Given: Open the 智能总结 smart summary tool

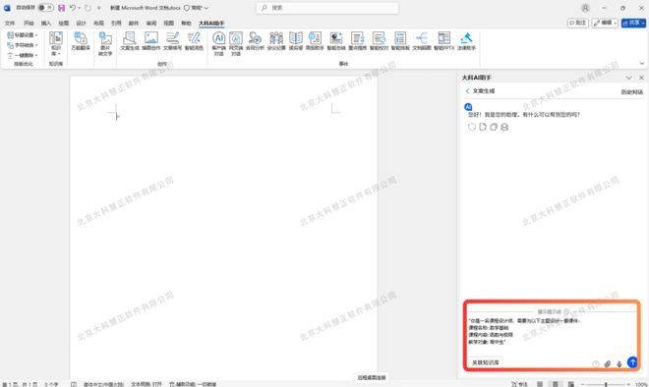Looking at the screenshot, I should (x=336, y=41).
